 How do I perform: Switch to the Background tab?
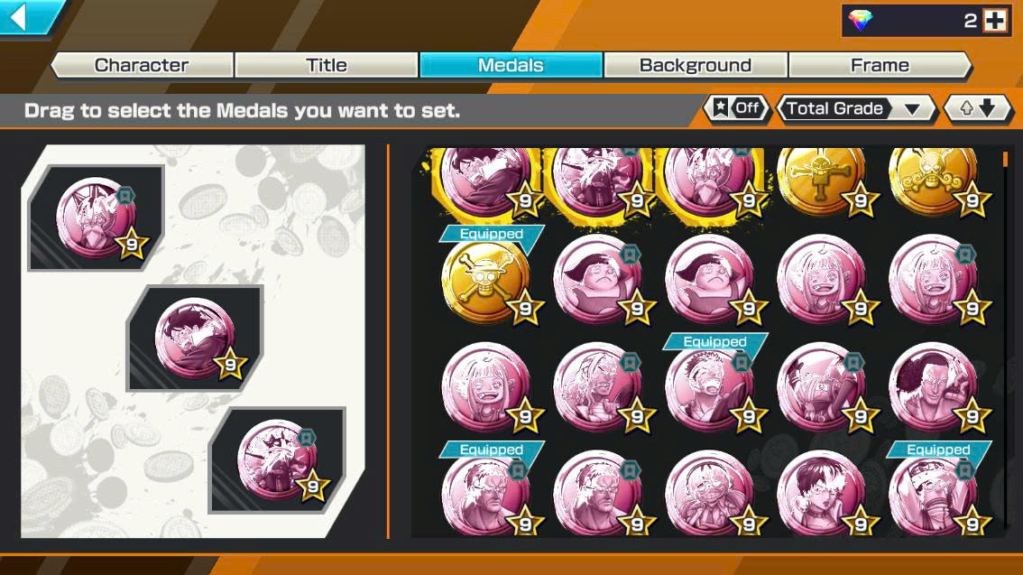pyautogui.click(x=696, y=65)
